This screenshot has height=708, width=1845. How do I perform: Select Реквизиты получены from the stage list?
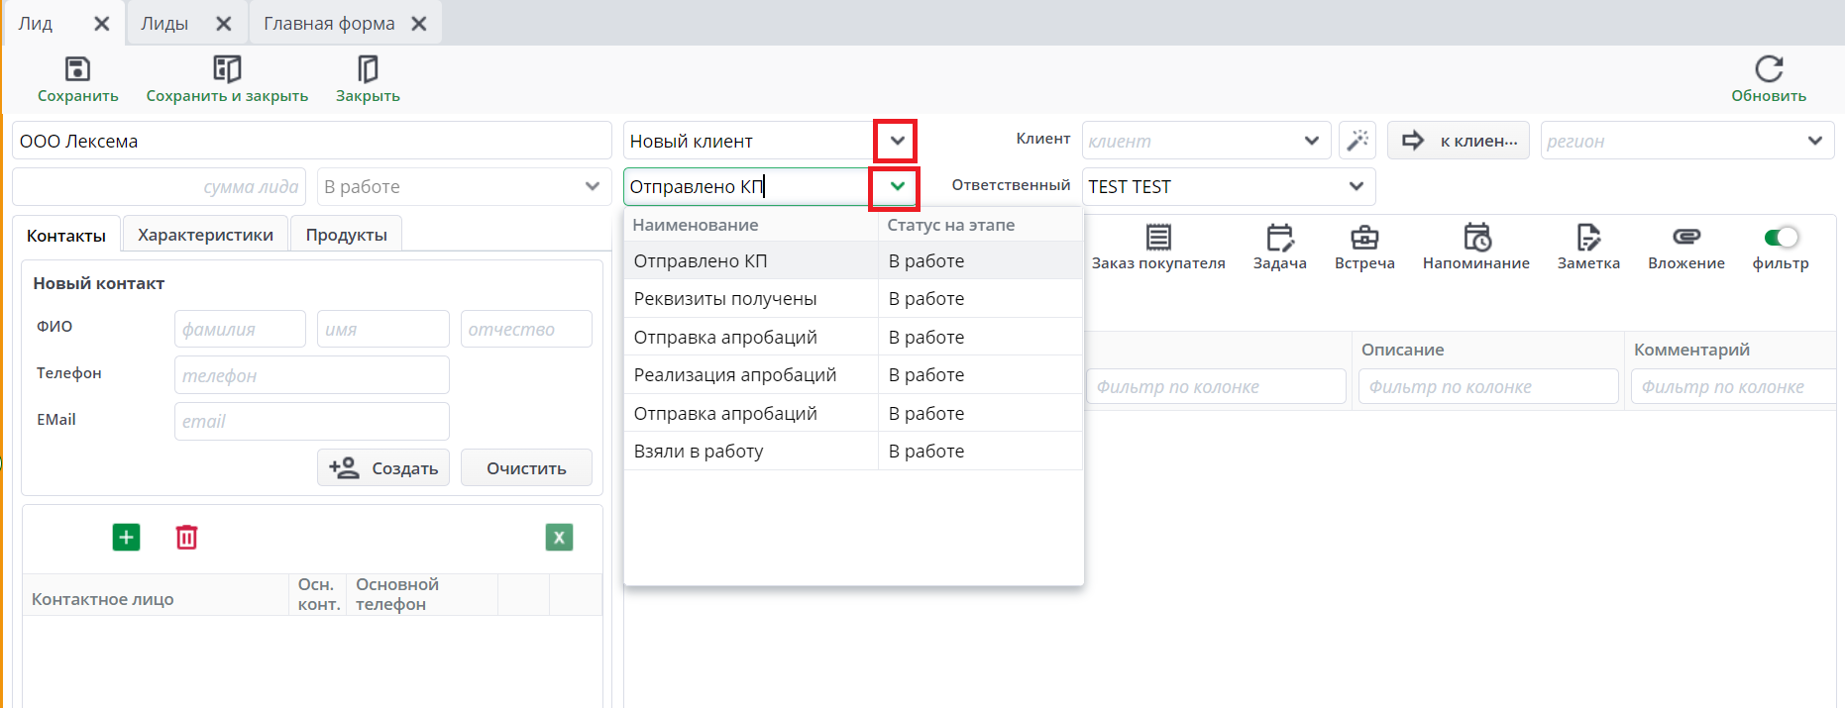[725, 299]
